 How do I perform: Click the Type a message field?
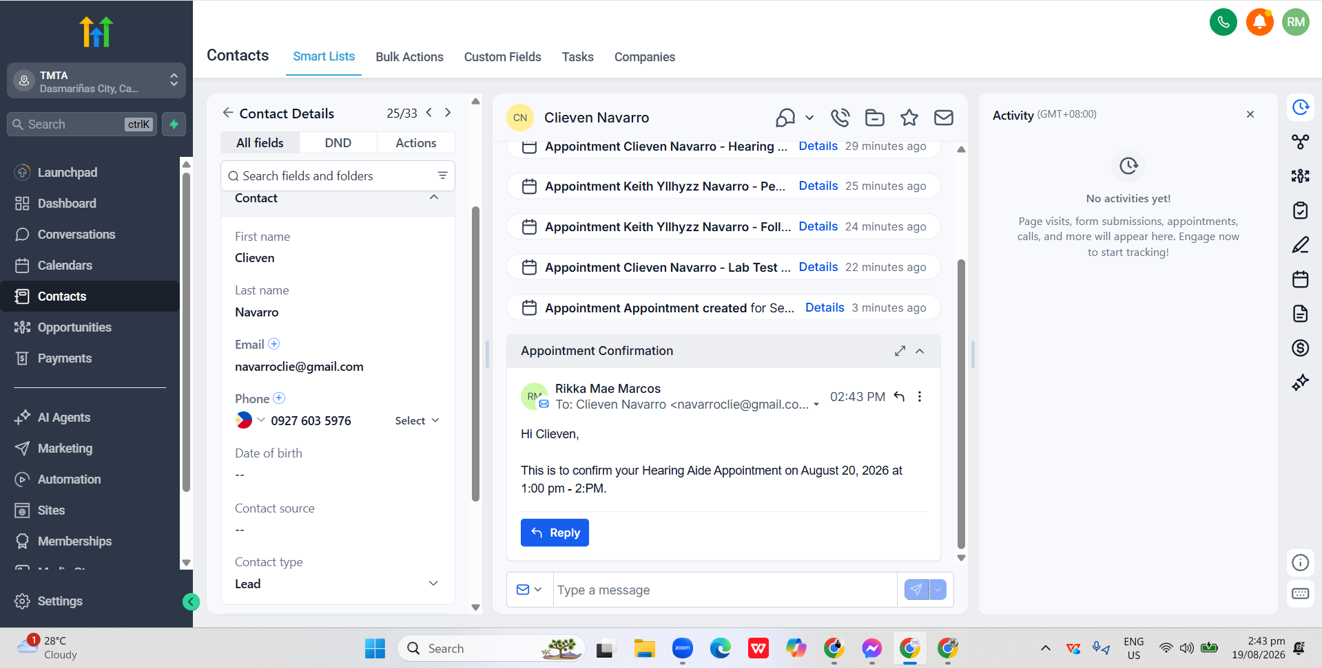pos(725,590)
